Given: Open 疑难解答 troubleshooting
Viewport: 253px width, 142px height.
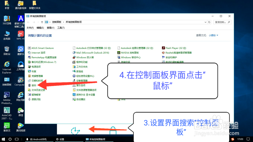Looking at the screenshot, I should point(34,95).
